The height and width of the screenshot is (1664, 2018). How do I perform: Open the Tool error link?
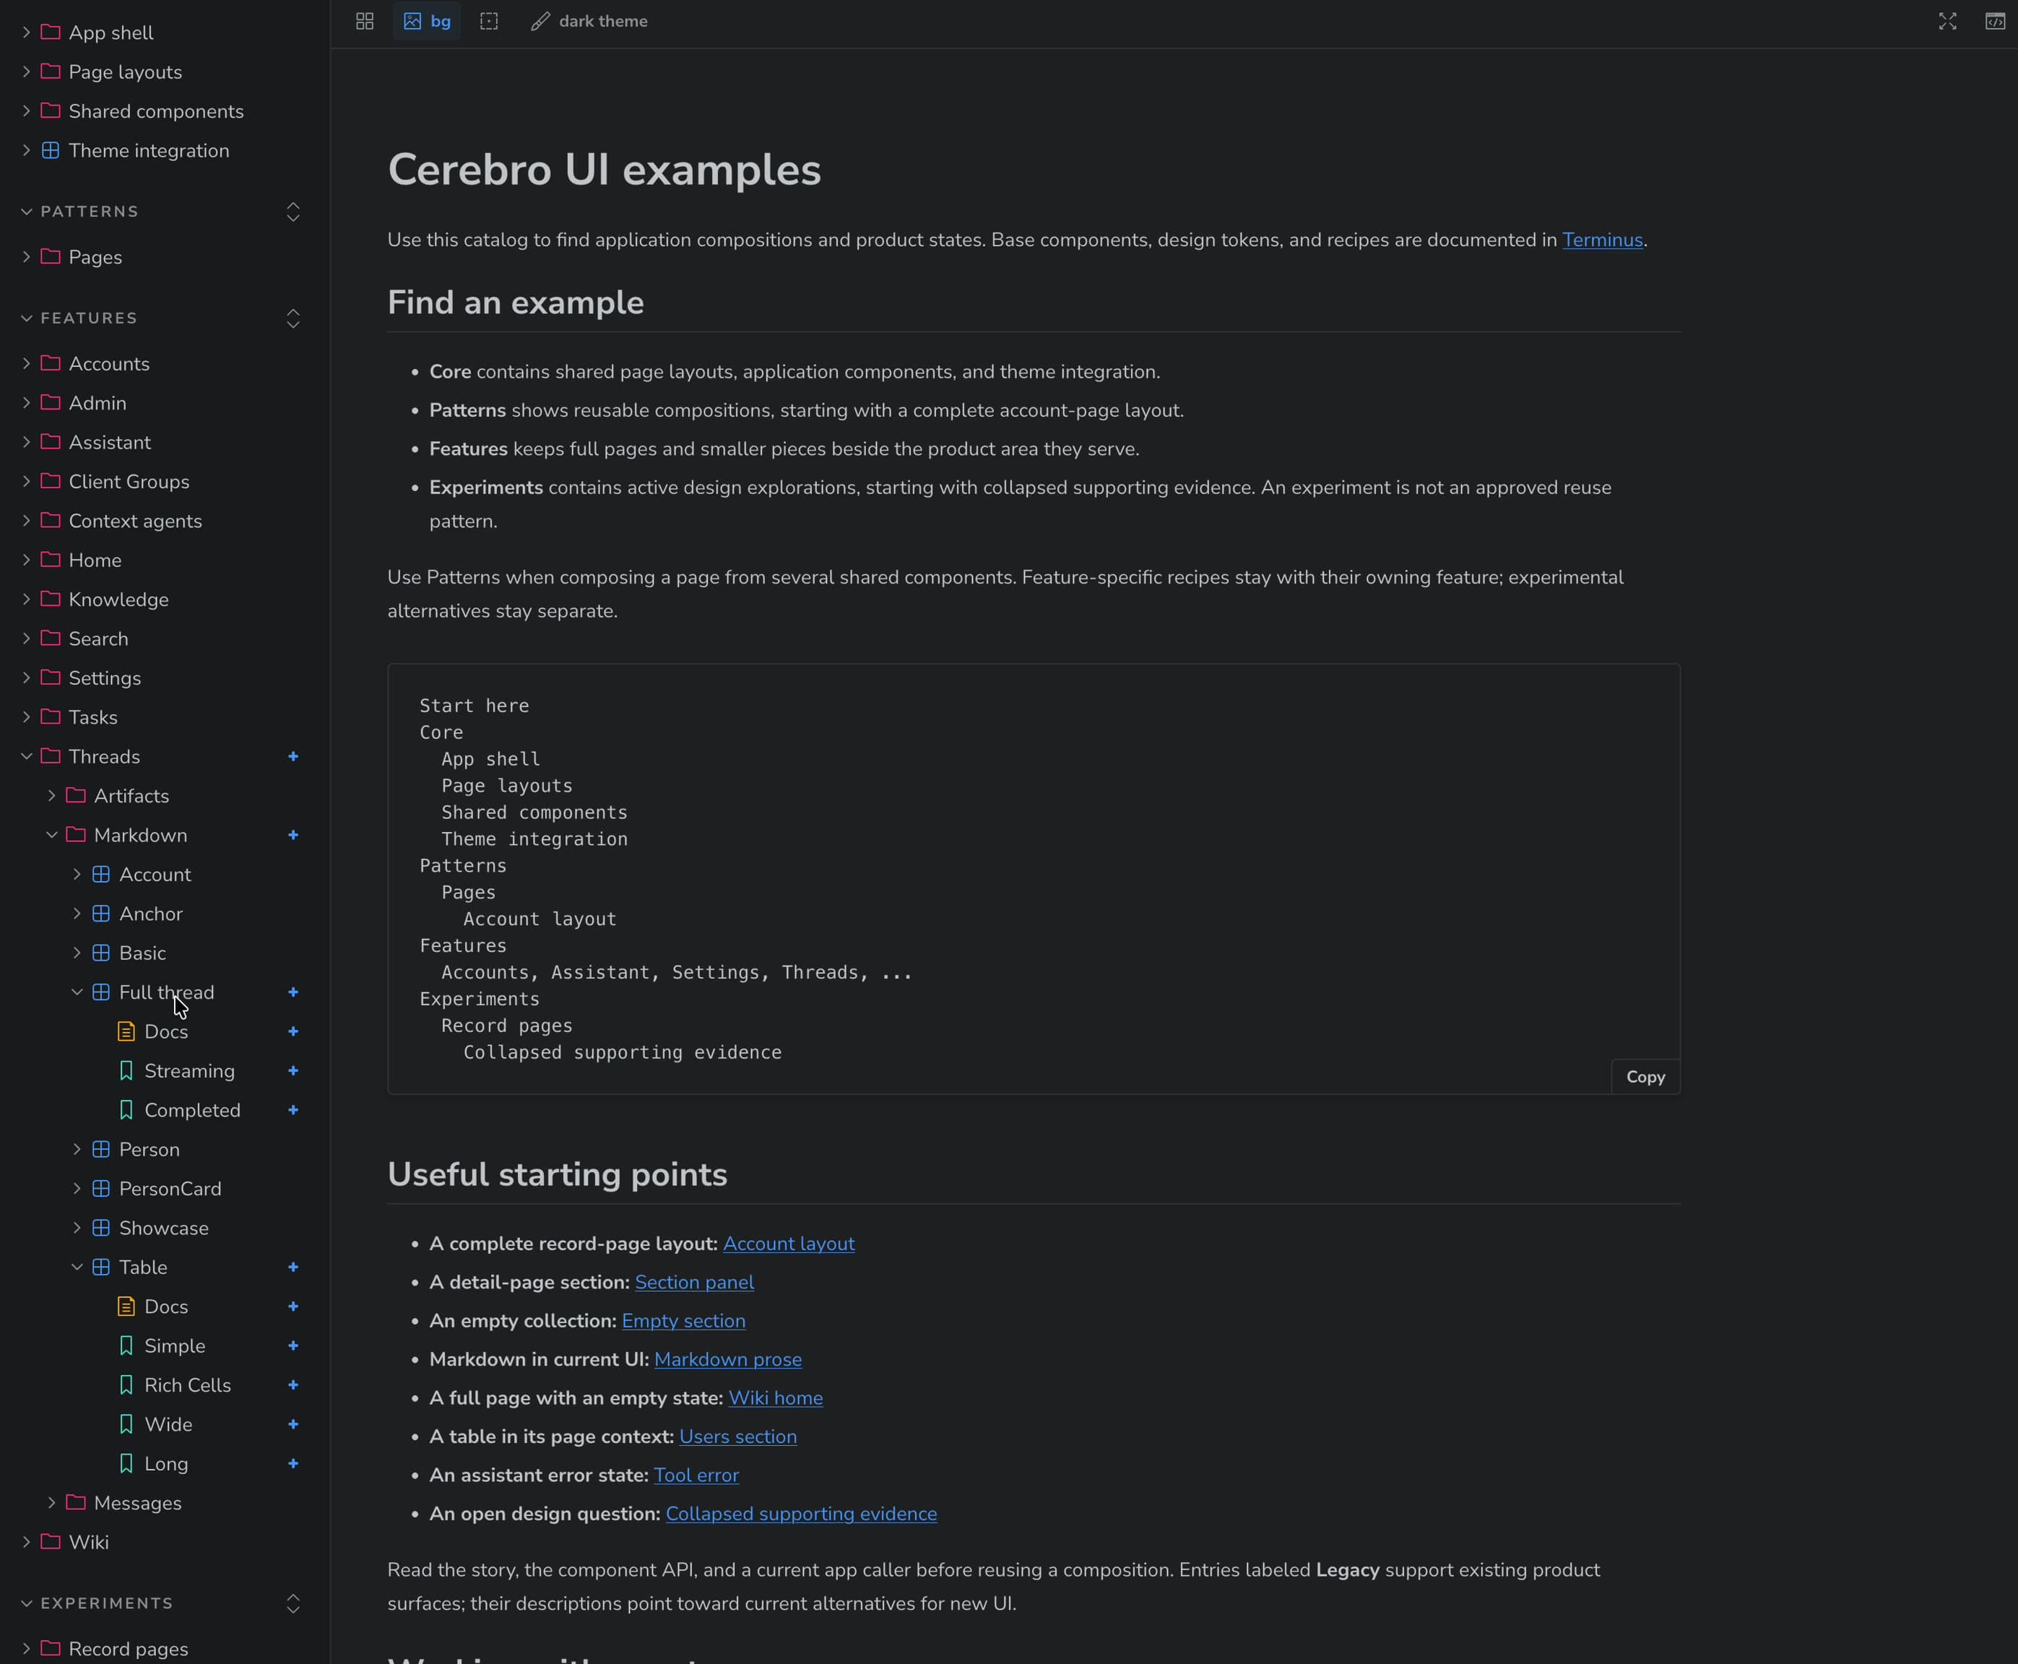[x=696, y=1476]
